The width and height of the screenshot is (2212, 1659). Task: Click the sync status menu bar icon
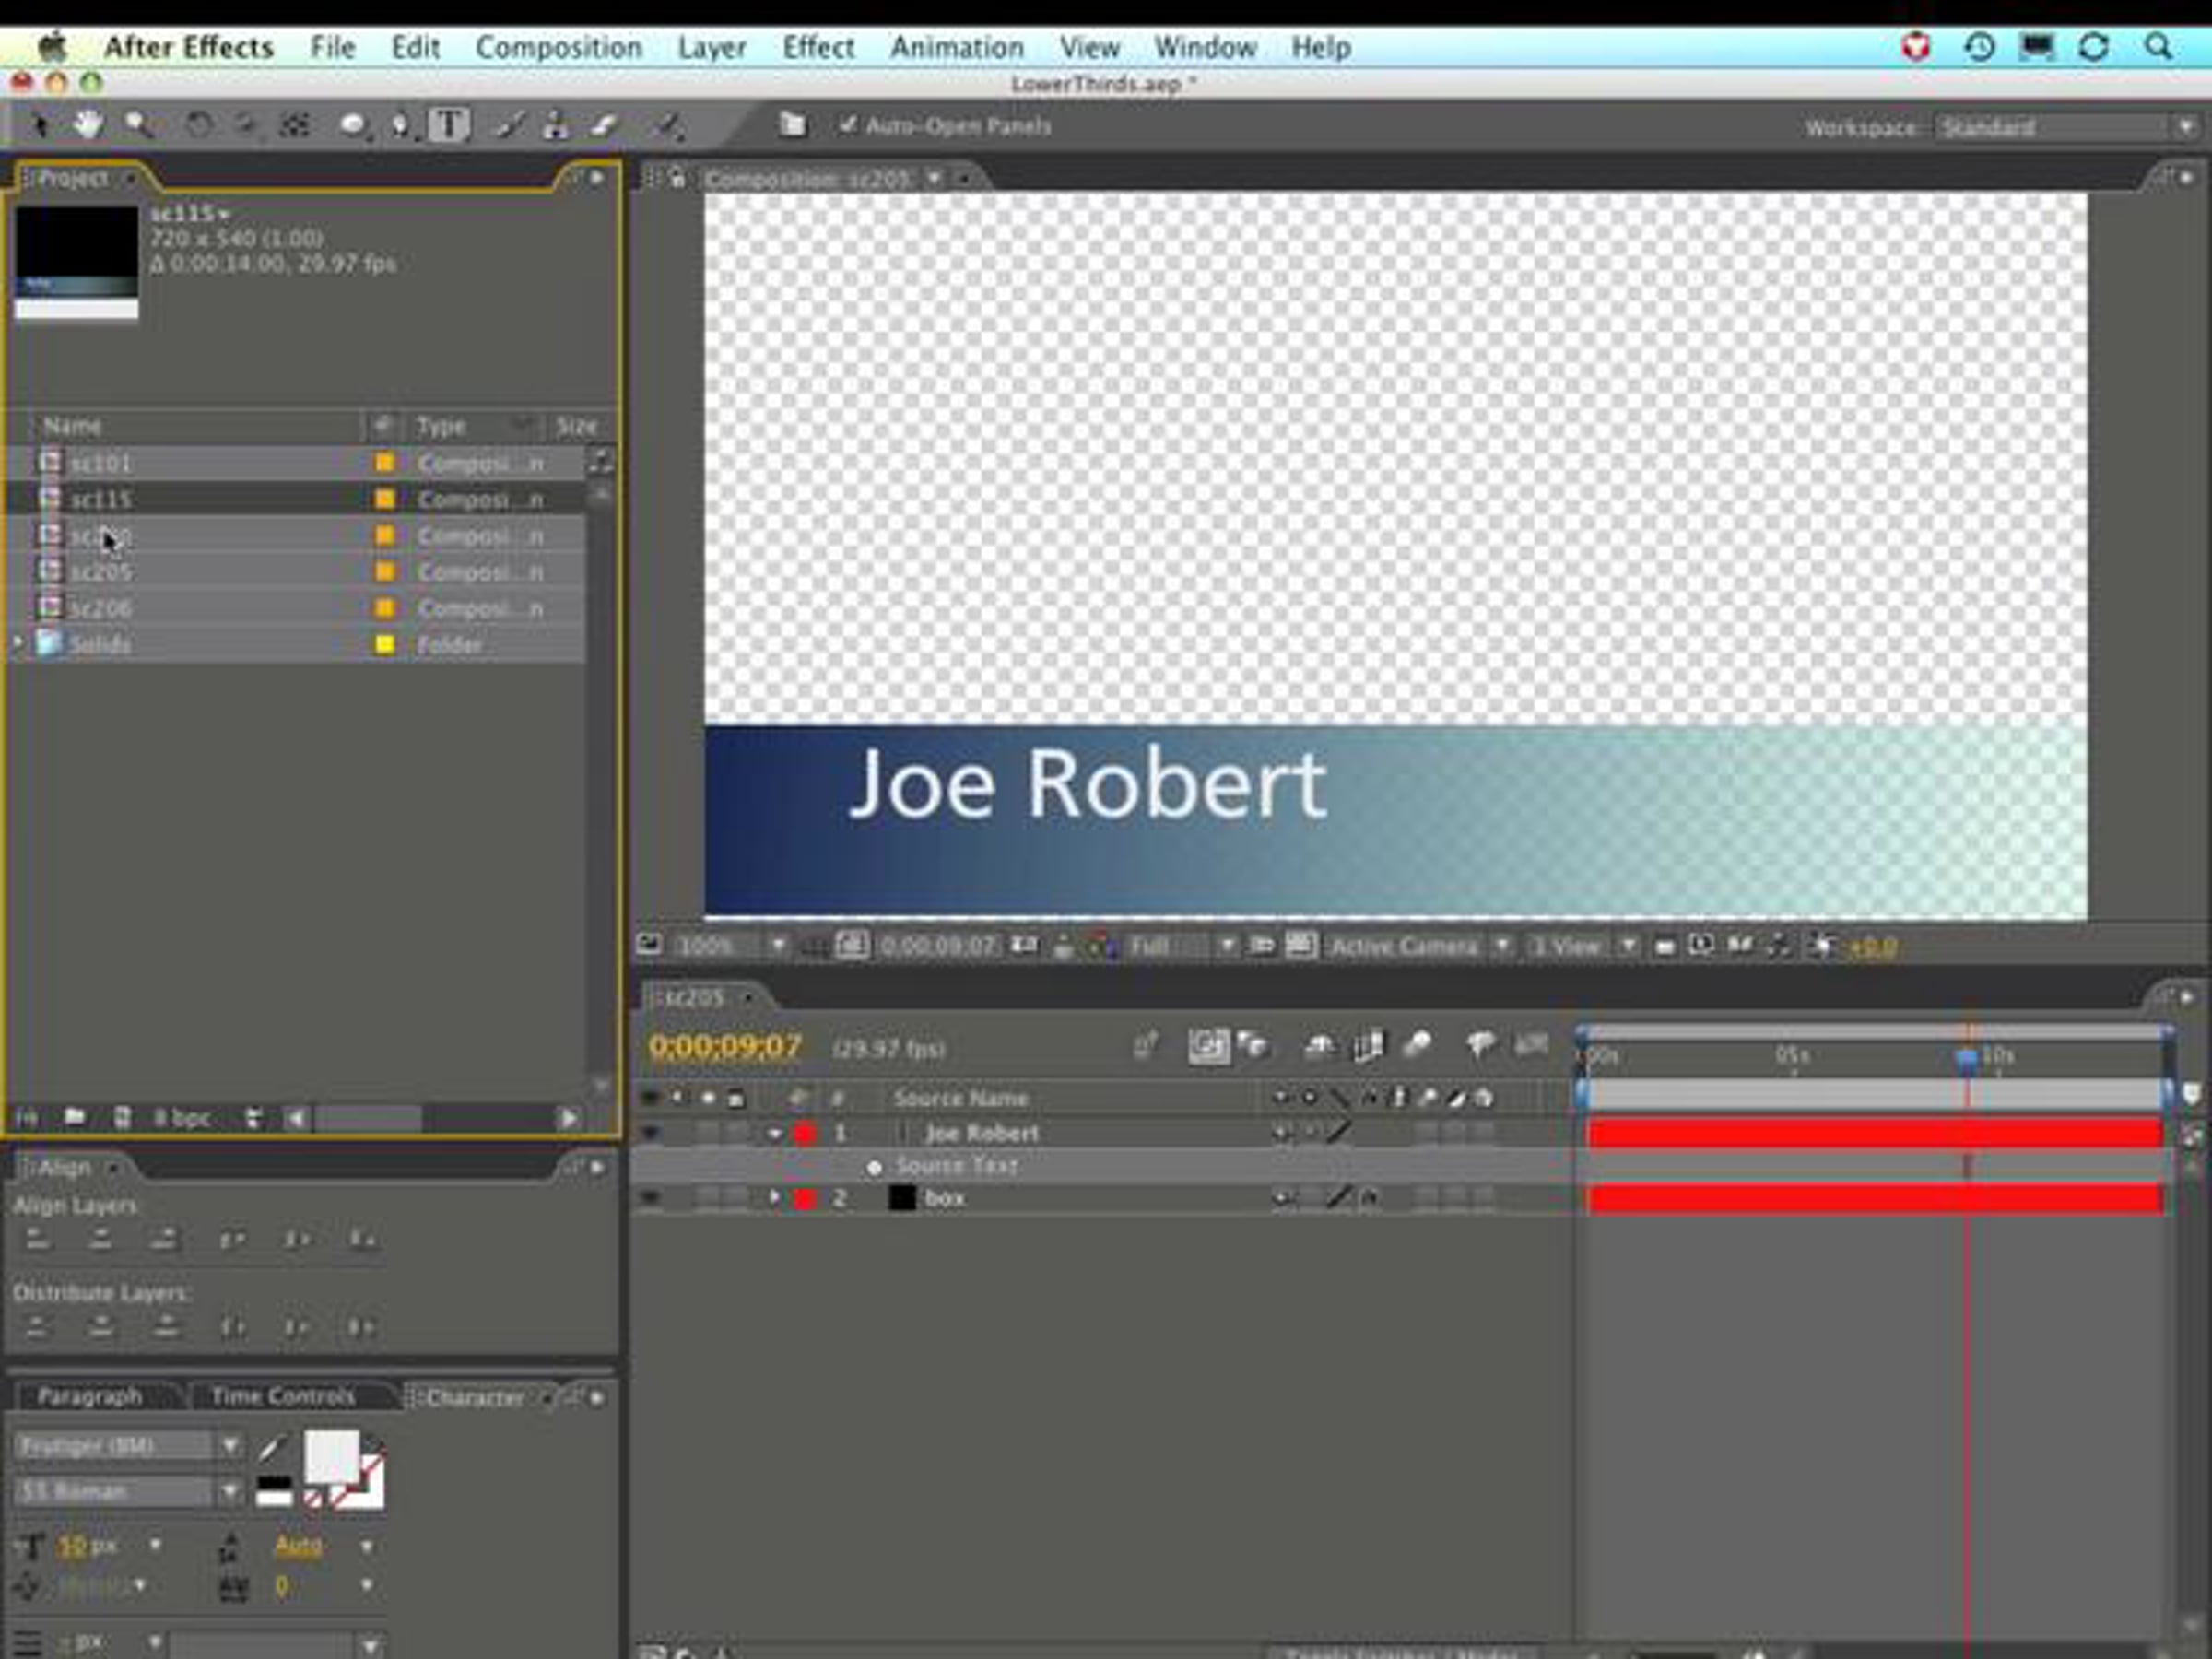click(2093, 47)
